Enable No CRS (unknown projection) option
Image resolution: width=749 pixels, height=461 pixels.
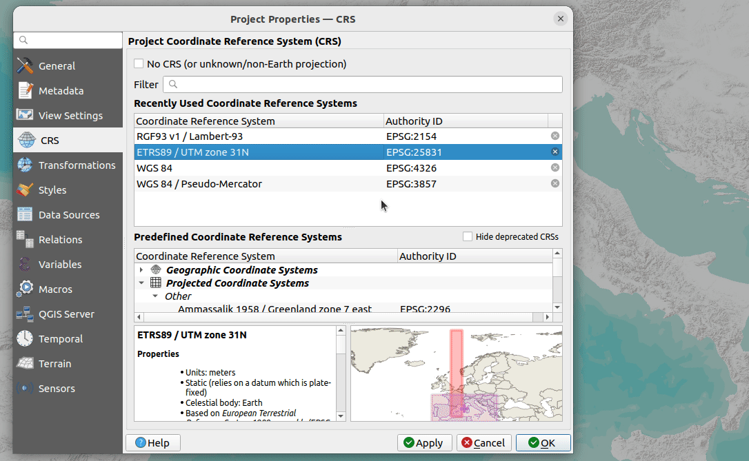click(138, 63)
